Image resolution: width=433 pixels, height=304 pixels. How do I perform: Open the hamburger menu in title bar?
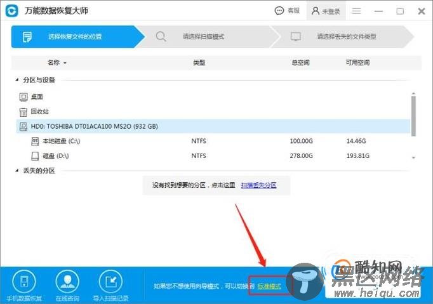pos(356,11)
